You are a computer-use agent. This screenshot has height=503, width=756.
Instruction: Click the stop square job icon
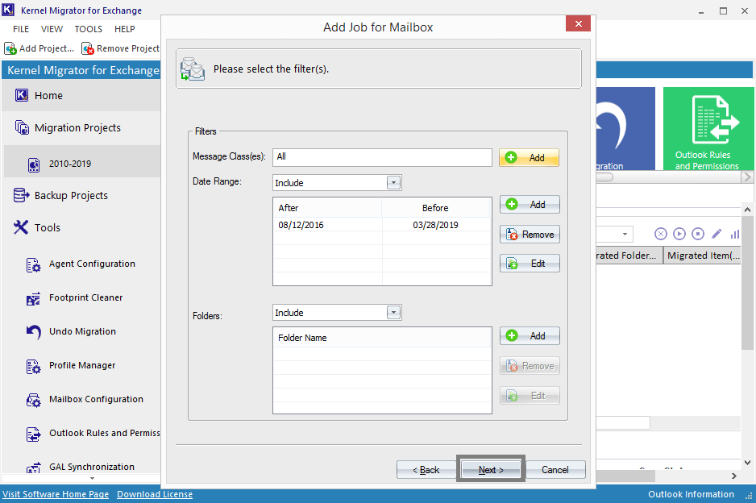(x=698, y=234)
